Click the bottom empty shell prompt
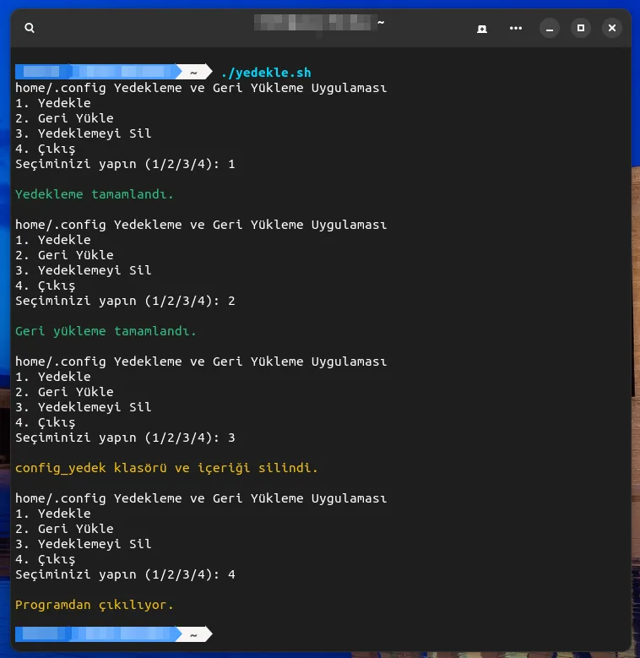The image size is (640, 658). point(113,634)
